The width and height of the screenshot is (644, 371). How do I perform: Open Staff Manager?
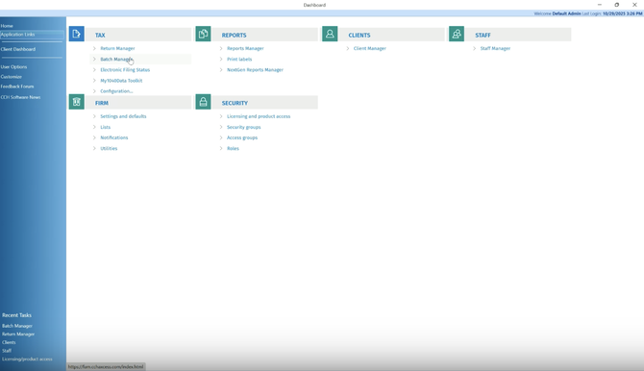pos(495,48)
